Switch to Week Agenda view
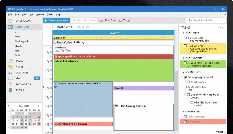The width and height of the screenshot is (233, 134). tap(22, 41)
